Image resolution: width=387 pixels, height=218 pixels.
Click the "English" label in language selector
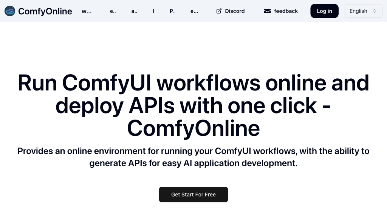click(358, 11)
